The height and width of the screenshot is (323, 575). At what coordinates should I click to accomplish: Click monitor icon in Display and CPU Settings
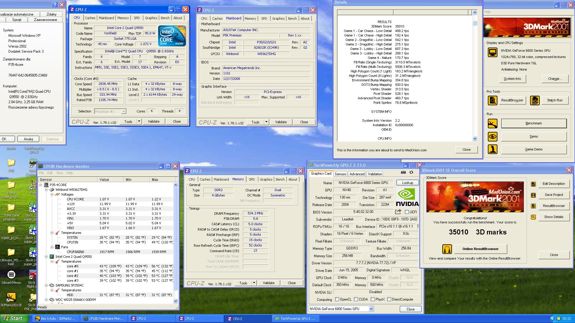[x=493, y=52]
